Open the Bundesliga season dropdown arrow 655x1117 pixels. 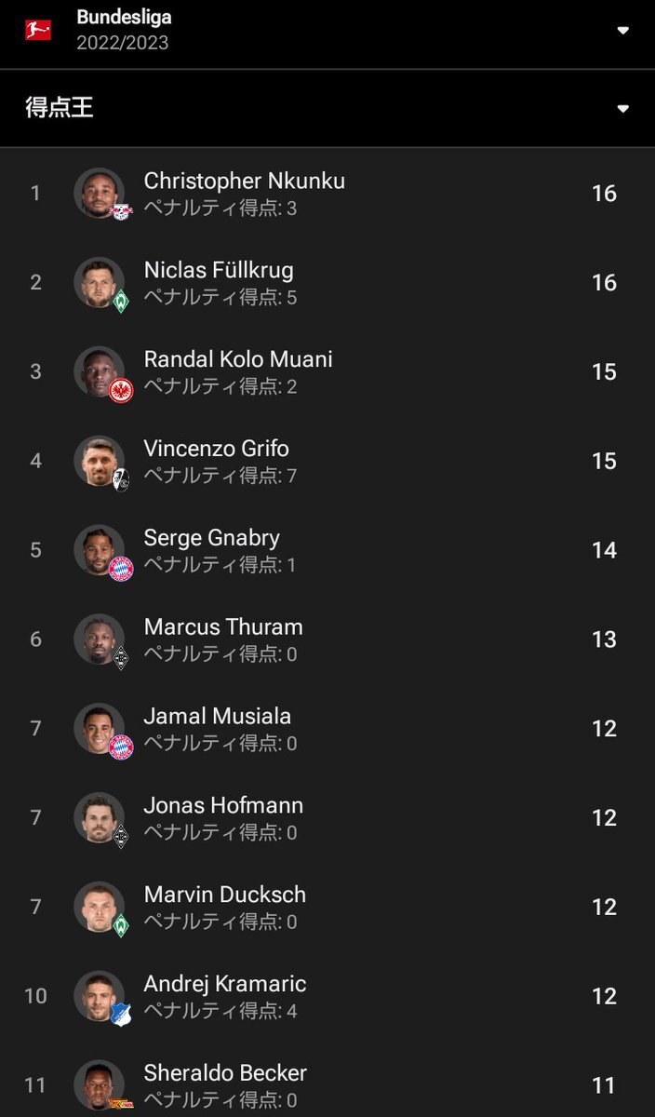pyautogui.click(x=622, y=31)
